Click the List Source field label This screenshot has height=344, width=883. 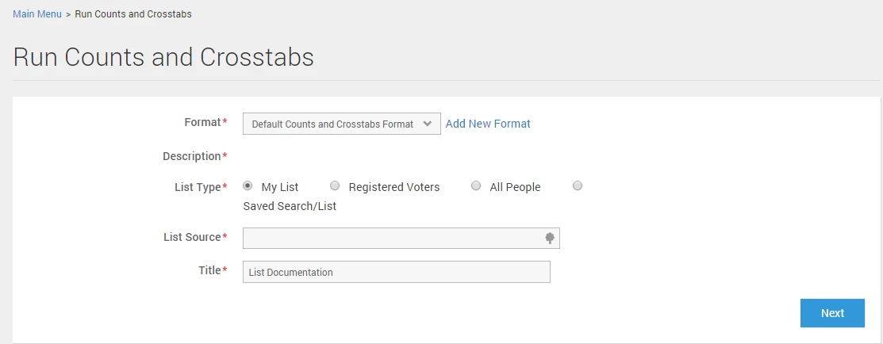[x=192, y=237]
